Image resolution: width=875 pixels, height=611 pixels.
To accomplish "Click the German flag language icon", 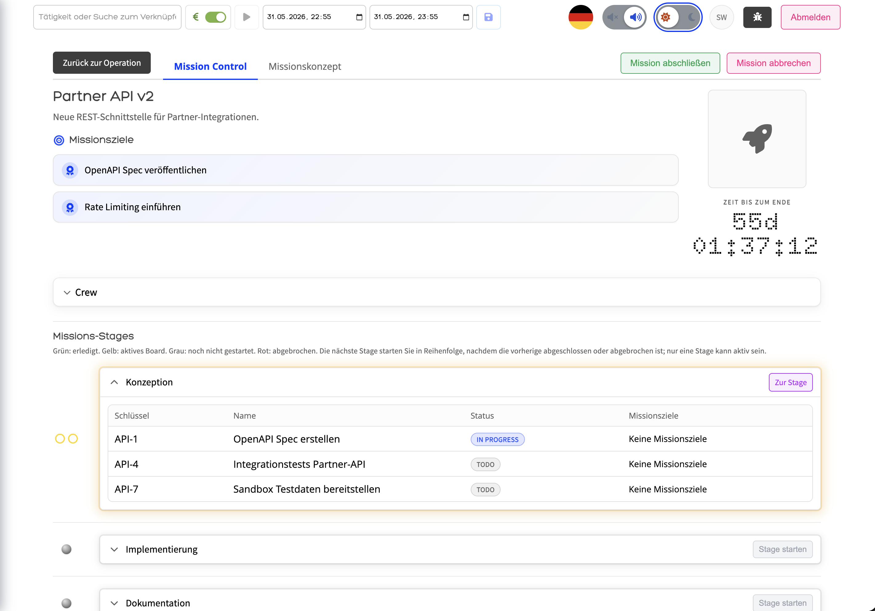I will [581, 17].
